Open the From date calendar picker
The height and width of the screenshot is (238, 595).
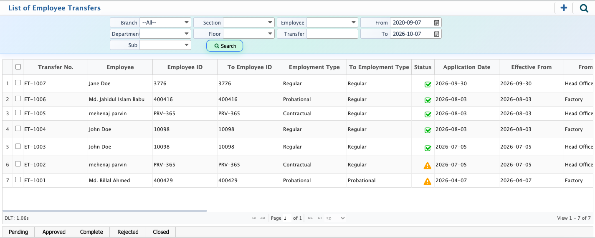[x=436, y=22]
